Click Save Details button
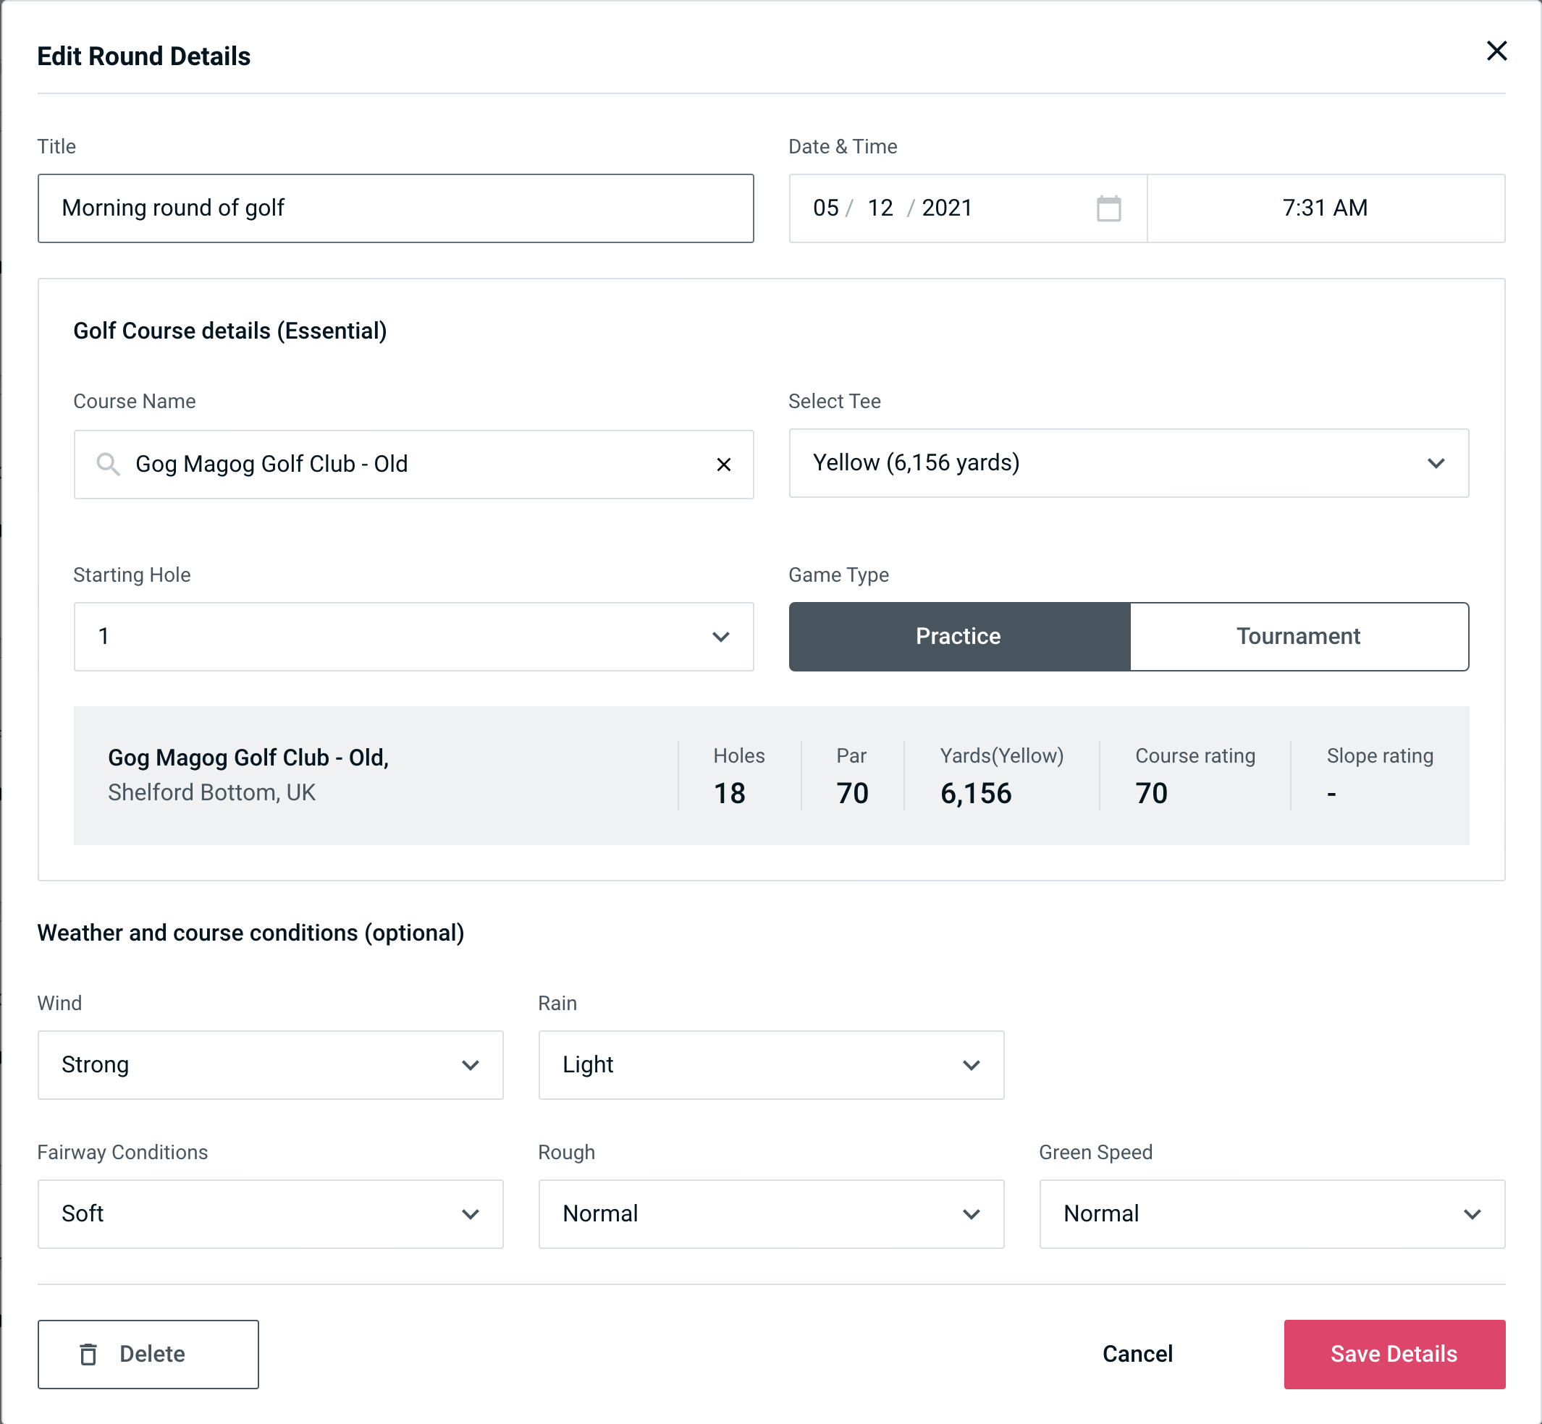1542x1424 pixels. pos(1393,1355)
